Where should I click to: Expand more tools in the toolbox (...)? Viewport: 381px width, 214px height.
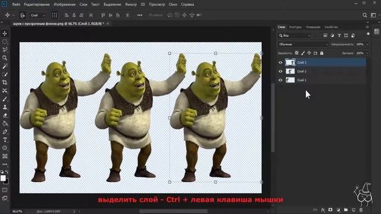5,164
